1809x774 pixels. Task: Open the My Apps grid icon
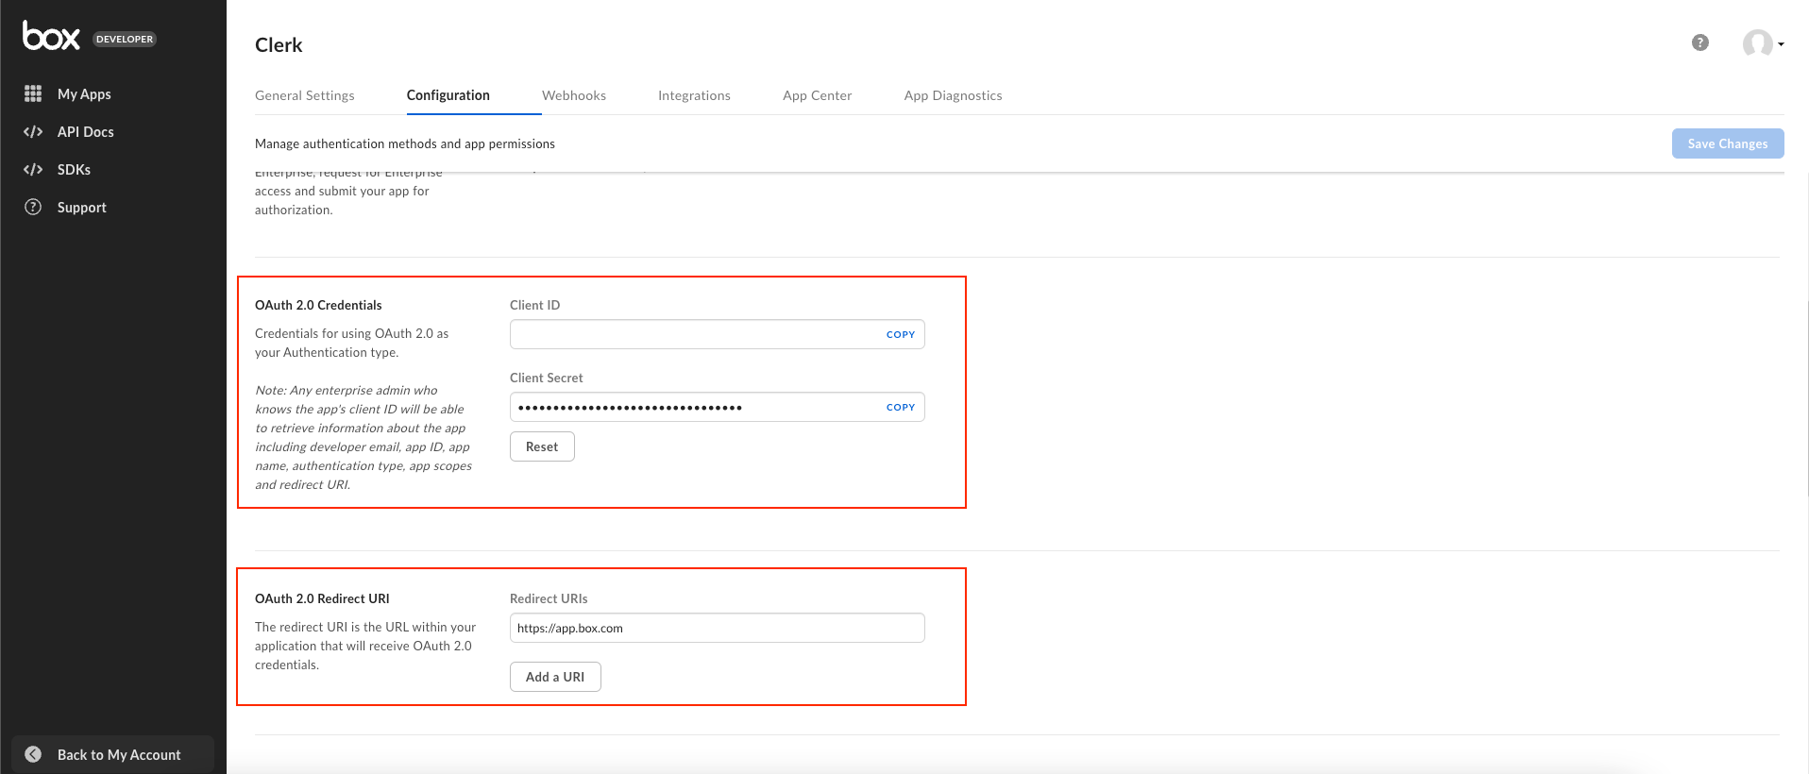point(33,93)
